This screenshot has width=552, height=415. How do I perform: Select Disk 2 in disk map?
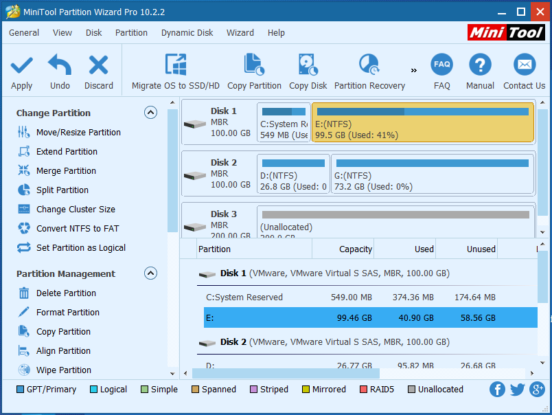click(218, 174)
